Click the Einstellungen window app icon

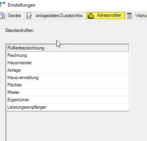pyautogui.click(x=2, y=5)
